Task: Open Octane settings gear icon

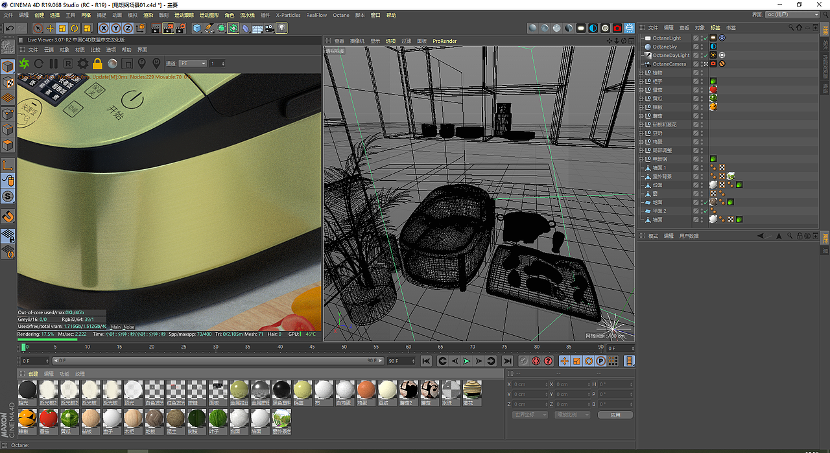Action: (x=83, y=63)
